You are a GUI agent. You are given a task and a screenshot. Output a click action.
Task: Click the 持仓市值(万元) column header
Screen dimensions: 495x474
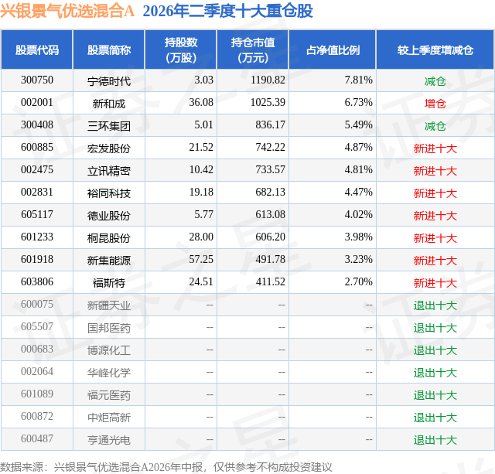click(253, 49)
